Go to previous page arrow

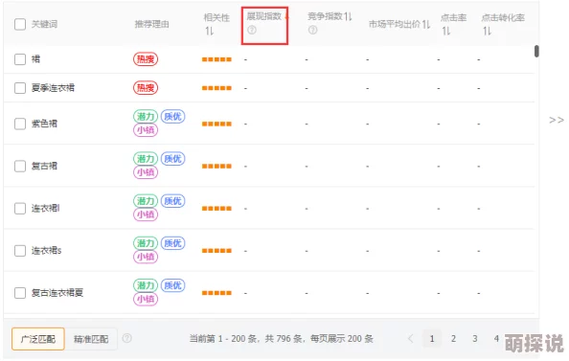point(410,339)
